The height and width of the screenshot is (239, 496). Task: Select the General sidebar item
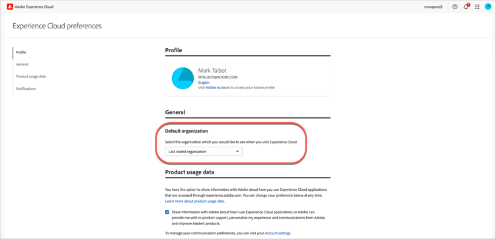(22, 65)
